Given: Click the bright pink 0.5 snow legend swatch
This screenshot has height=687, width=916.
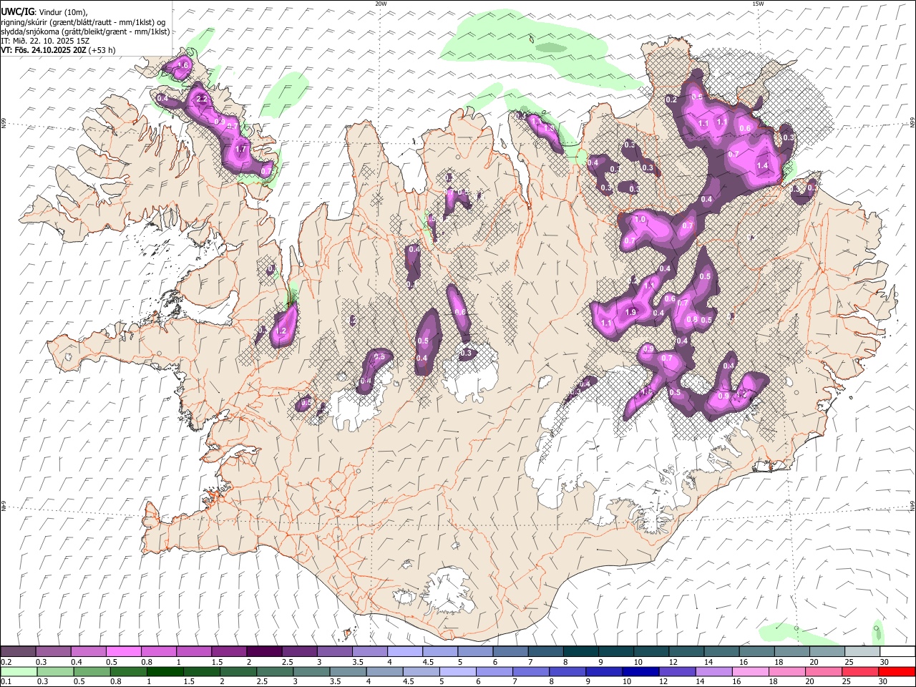Looking at the screenshot, I should tap(123, 651).
